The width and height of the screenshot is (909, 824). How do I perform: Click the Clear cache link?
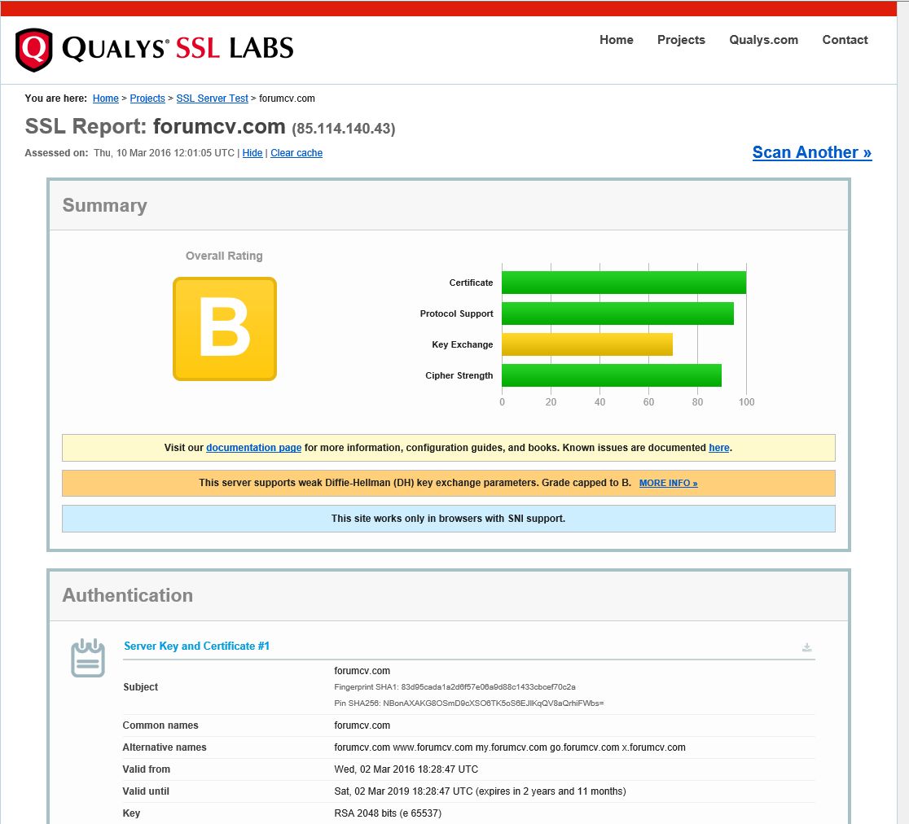tap(296, 153)
